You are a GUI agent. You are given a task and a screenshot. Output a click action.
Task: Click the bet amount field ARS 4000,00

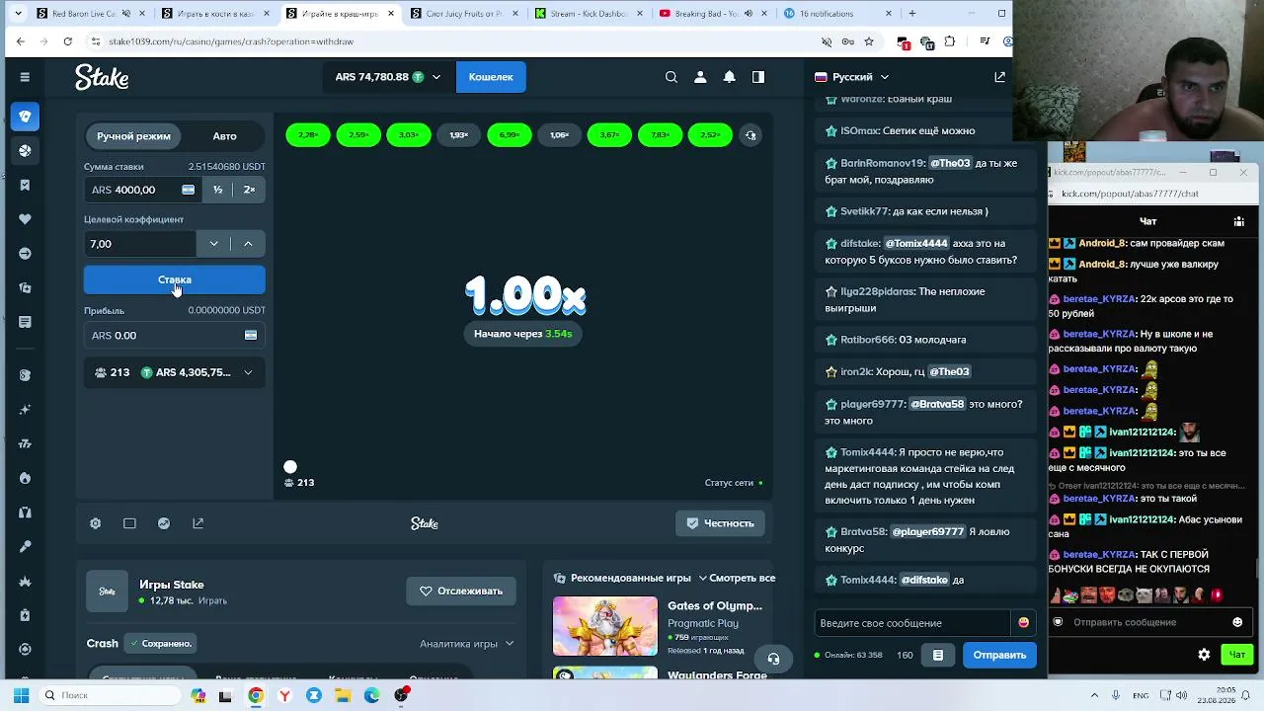[143, 190]
